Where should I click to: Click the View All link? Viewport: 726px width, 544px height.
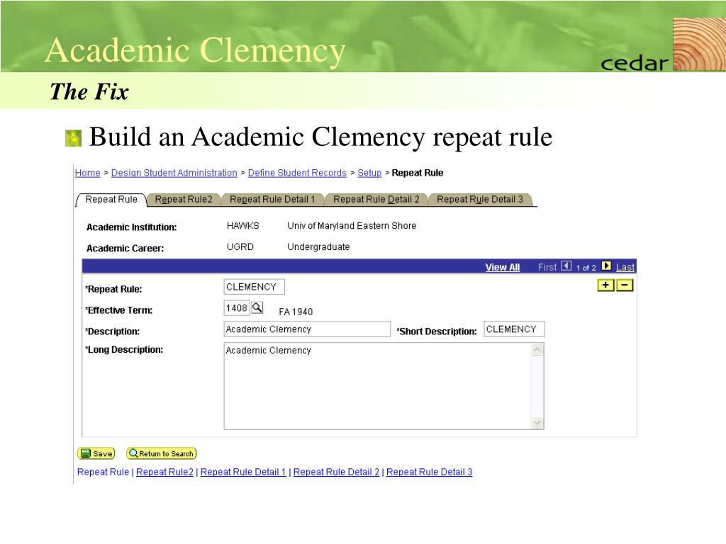[503, 267]
